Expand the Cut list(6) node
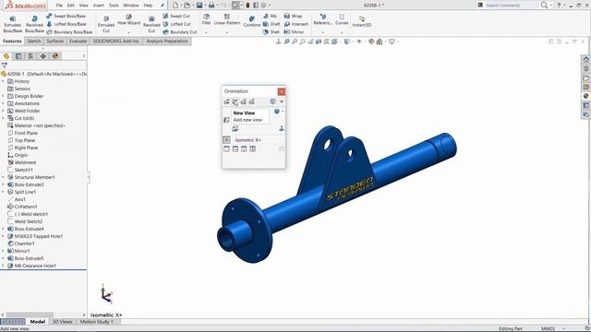 click(x=4, y=118)
